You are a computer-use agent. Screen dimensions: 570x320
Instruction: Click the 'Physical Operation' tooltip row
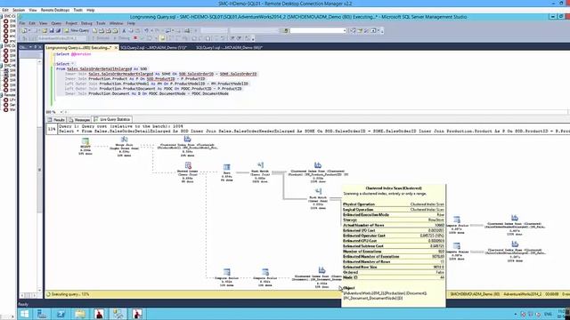pyautogui.click(x=394, y=204)
